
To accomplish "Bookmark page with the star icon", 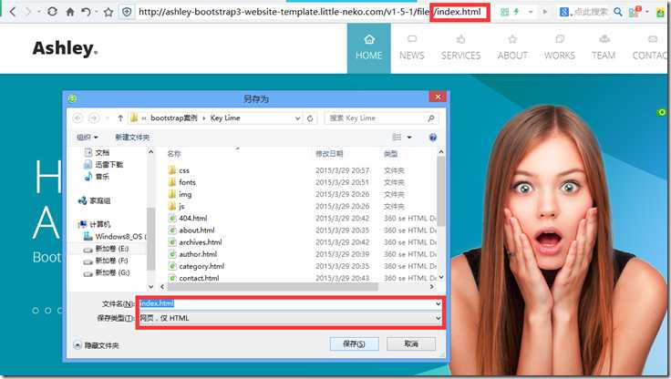I will pos(108,12).
